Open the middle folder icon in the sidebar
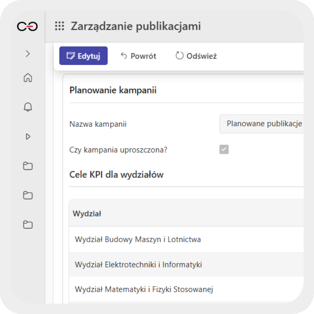 pyautogui.click(x=28, y=195)
